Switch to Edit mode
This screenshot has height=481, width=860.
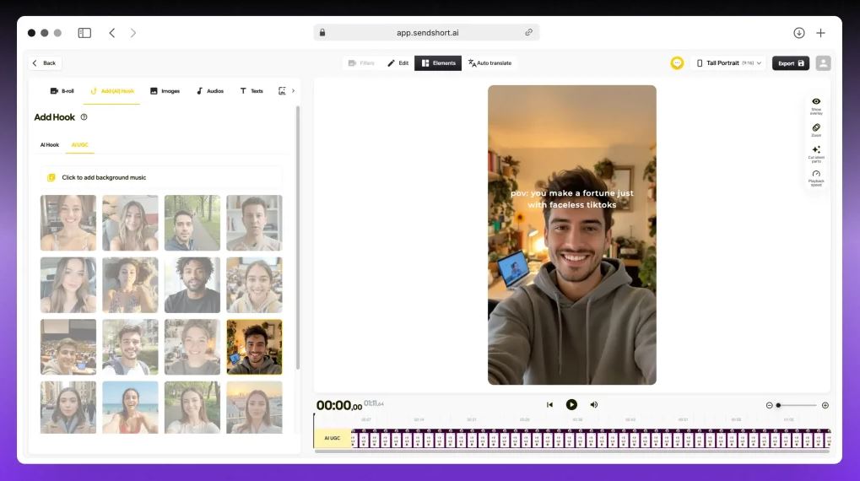point(398,63)
